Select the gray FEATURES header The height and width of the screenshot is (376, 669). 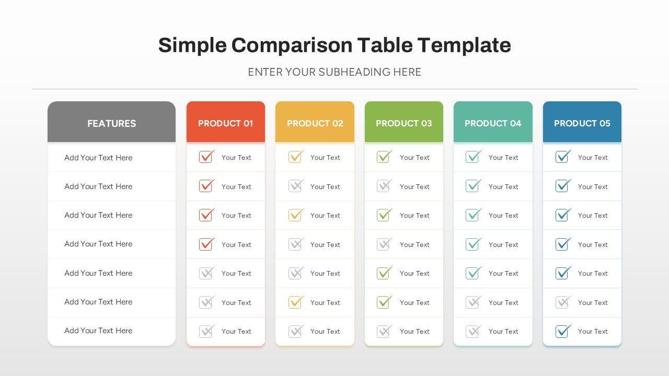coord(111,123)
